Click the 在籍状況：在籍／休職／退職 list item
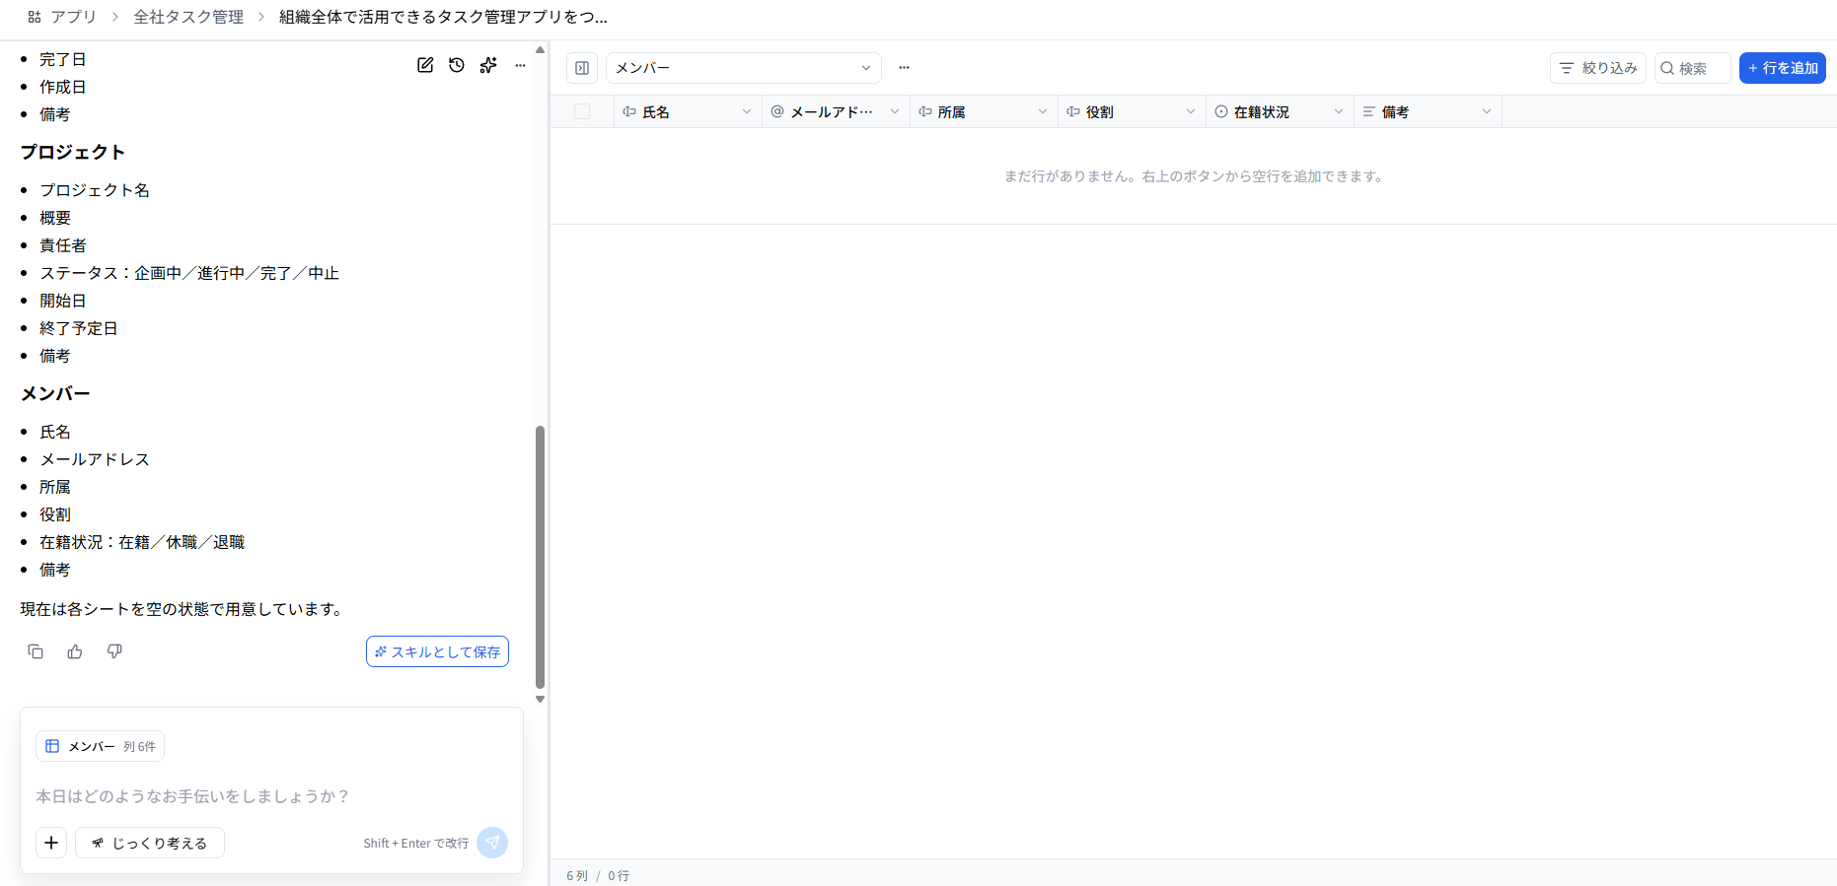 pos(142,542)
